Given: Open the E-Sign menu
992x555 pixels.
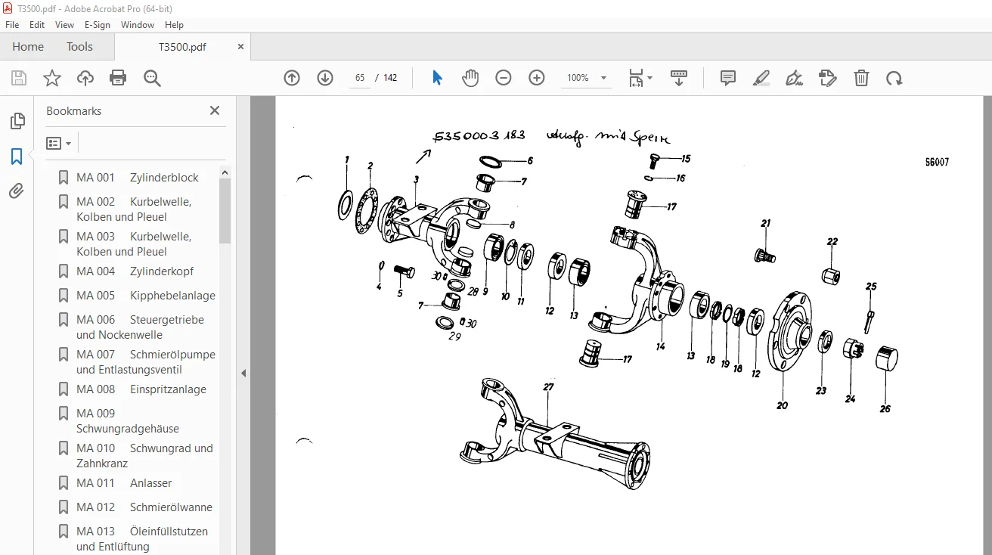Looking at the screenshot, I should tap(98, 25).
